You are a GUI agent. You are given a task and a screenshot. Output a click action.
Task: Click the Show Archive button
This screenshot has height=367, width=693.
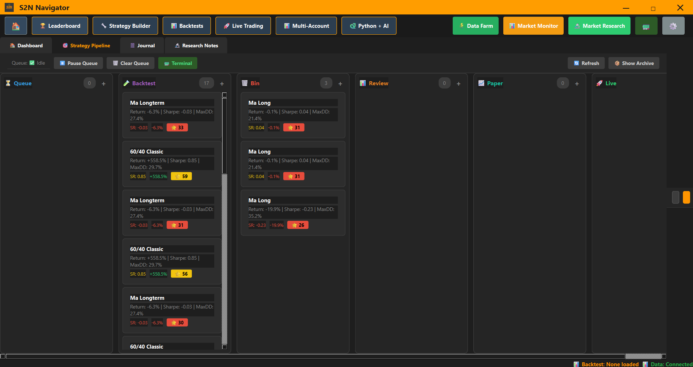634,63
